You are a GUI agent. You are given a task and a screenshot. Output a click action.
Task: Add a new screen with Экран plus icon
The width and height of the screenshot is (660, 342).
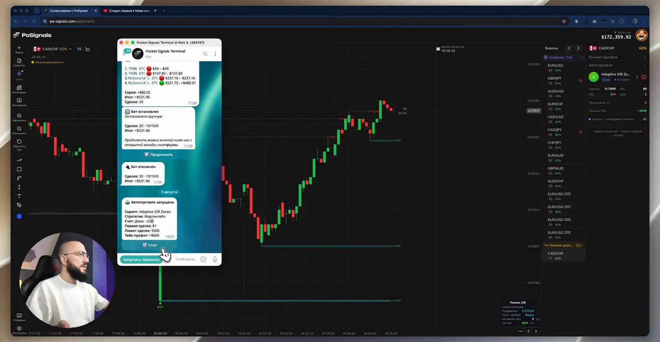(19, 49)
